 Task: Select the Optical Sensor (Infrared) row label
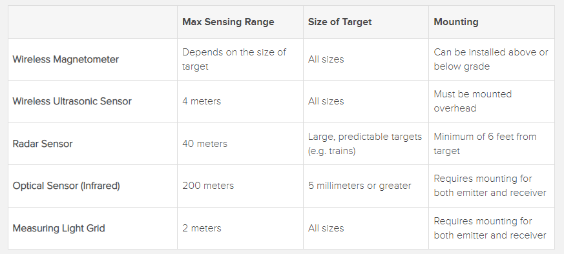coord(66,186)
